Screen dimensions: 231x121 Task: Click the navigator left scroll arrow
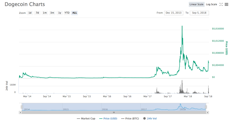pyautogui.click(x=20, y=112)
